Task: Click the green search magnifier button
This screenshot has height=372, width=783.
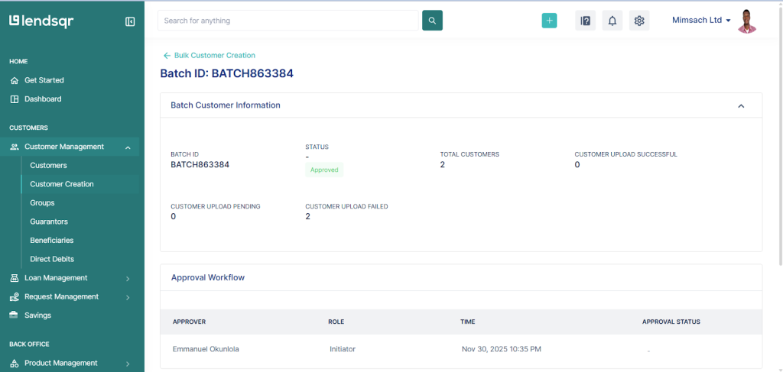Action: coord(432,21)
